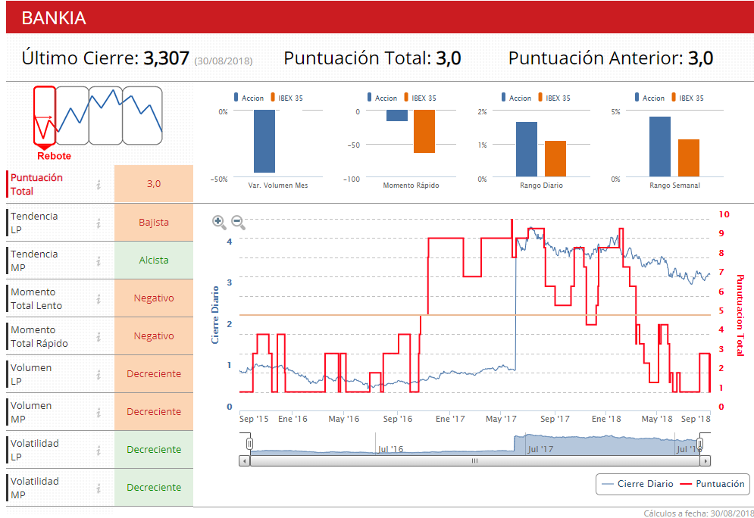Open info icon beside Puntuación Total

point(99,184)
